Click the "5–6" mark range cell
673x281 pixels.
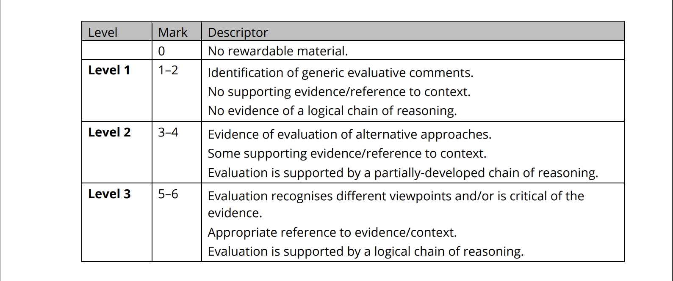168,194
